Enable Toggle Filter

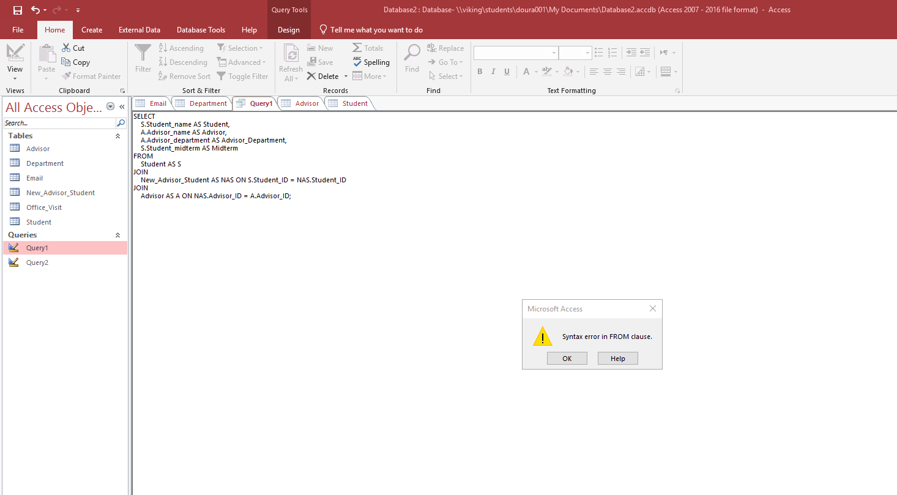pos(243,76)
